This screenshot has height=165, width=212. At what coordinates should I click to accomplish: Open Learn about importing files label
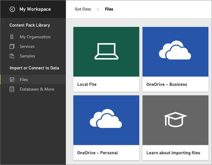pyautogui.click(x=173, y=153)
